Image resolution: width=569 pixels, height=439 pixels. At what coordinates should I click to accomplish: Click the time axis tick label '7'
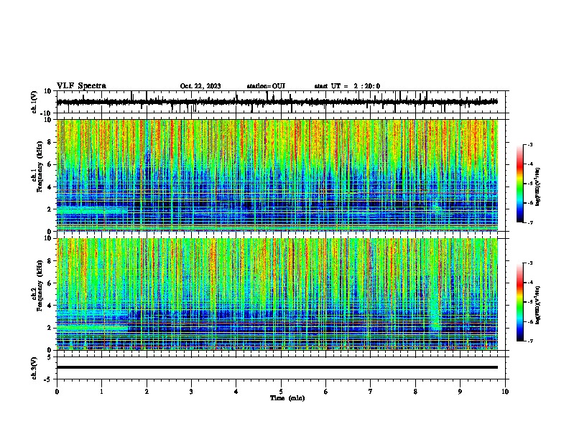pyautogui.click(x=371, y=392)
